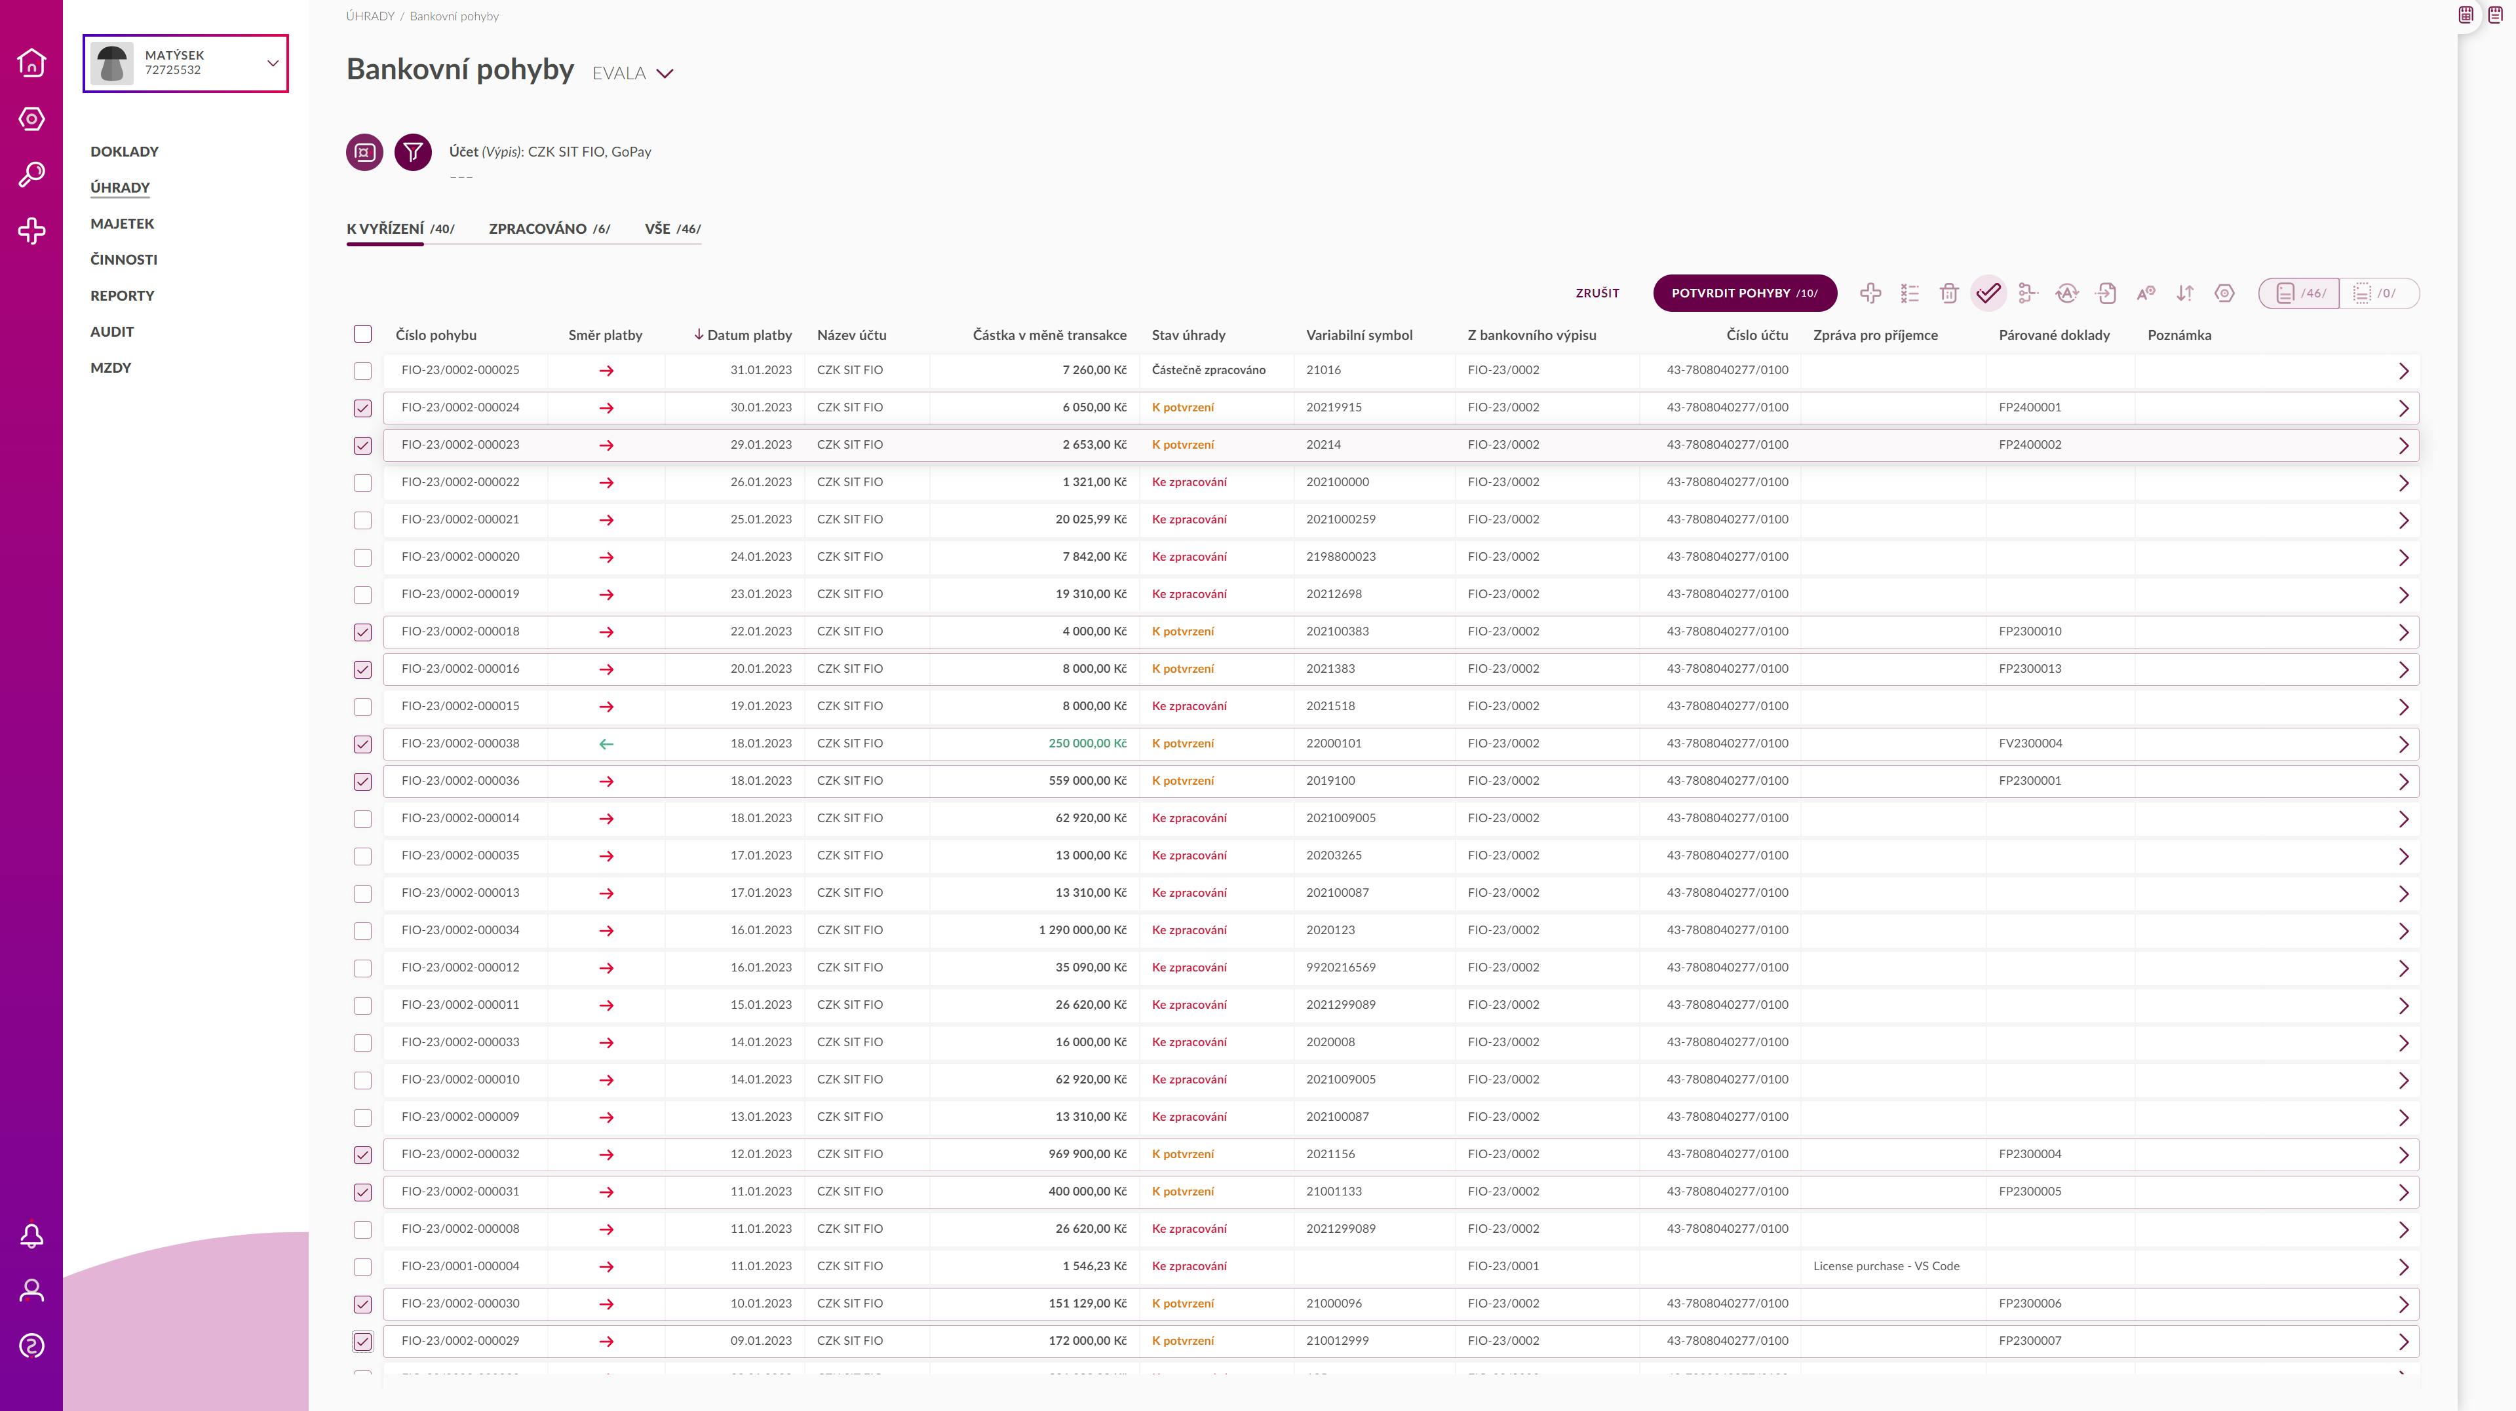Viewport: 2516px width, 1411px height.
Task: Show all 46 records with the /46/ toggle
Action: (x=2299, y=293)
